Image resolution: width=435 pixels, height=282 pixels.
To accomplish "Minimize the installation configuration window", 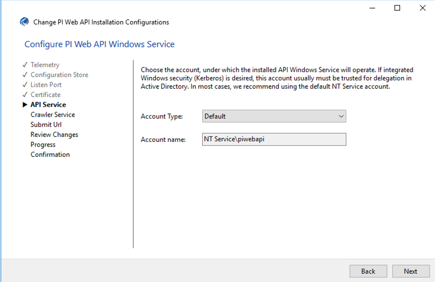I will (371, 8).
